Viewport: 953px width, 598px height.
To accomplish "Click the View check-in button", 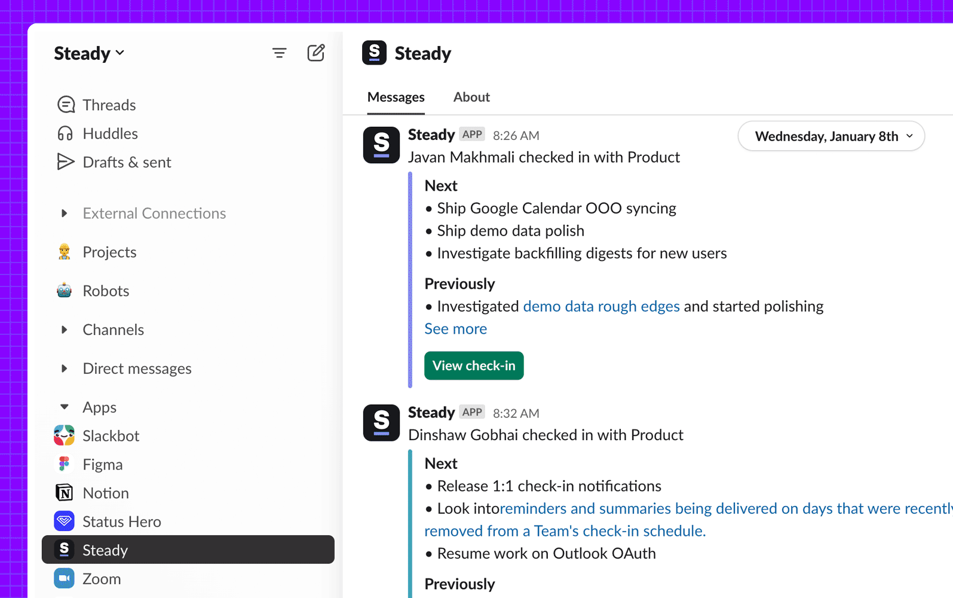I will [474, 365].
